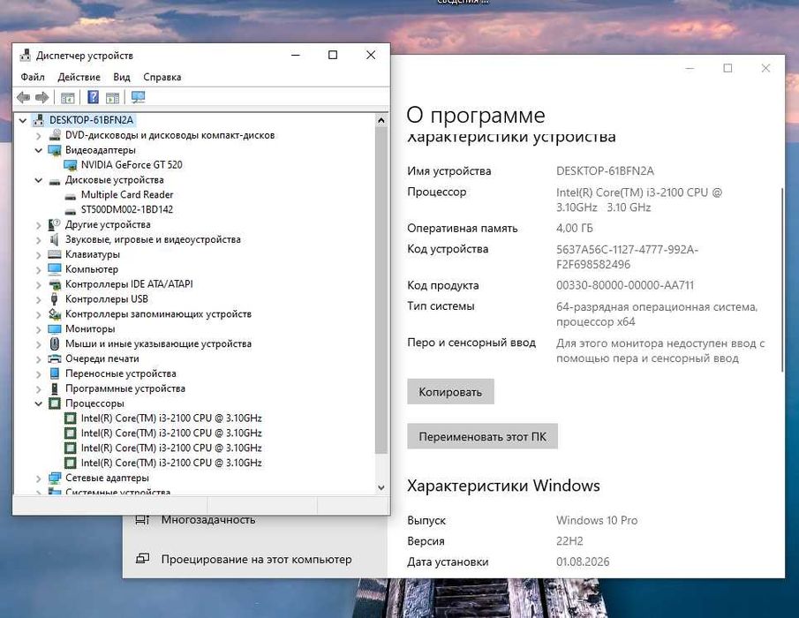Expand the Другие устройства category
The height and width of the screenshot is (618, 799).
click(x=39, y=224)
